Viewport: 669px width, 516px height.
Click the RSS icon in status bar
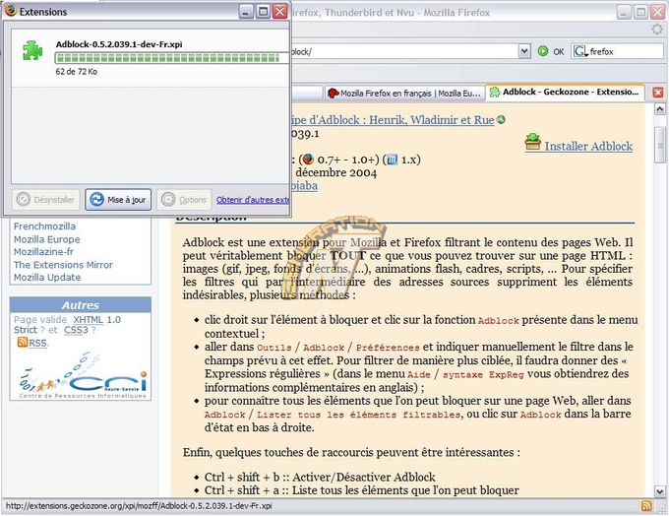pyautogui.click(x=646, y=506)
